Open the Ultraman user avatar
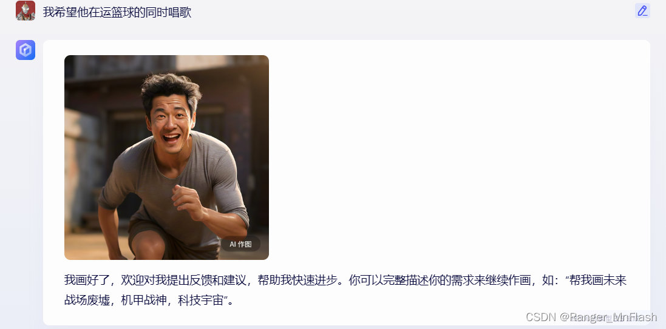 (25, 10)
